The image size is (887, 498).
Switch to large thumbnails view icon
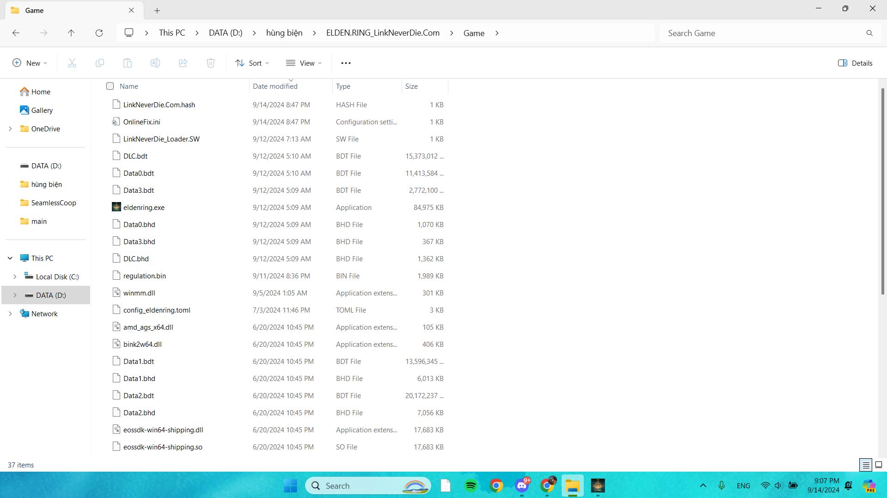coord(878,465)
